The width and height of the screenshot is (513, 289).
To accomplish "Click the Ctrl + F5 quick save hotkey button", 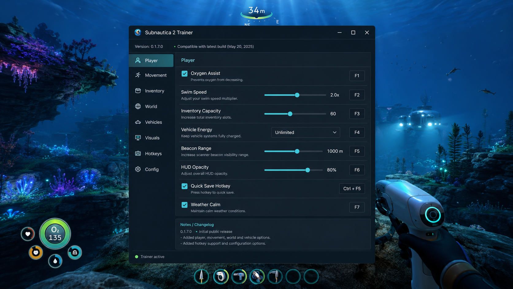I will click(x=352, y=189).
